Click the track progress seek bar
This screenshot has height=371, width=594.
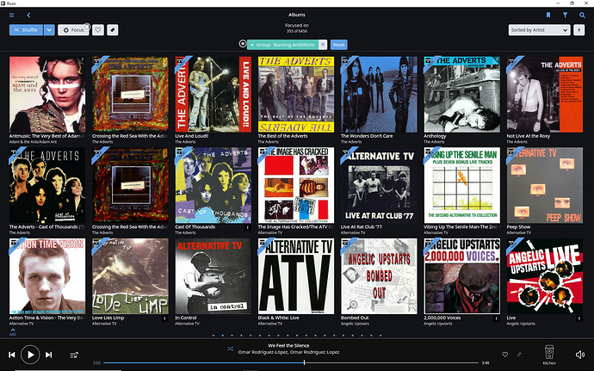tap(291, 362)
